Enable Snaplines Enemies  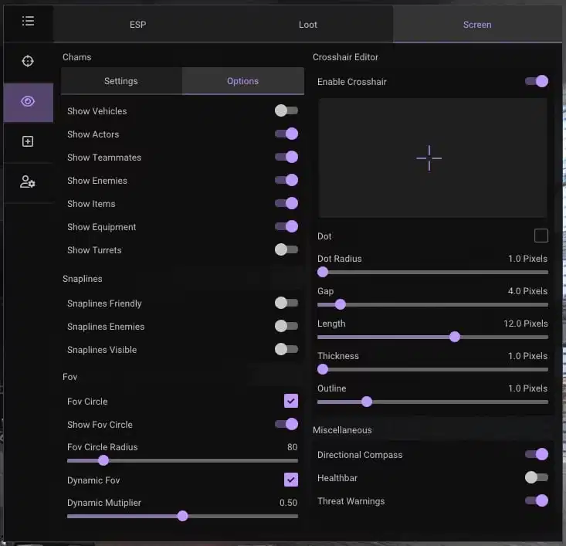286,326
